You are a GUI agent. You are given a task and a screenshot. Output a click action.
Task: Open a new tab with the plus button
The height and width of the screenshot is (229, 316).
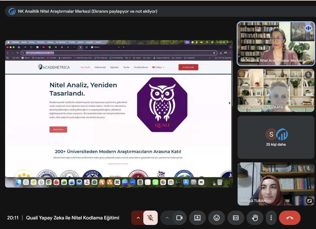(x=123, y=47)
